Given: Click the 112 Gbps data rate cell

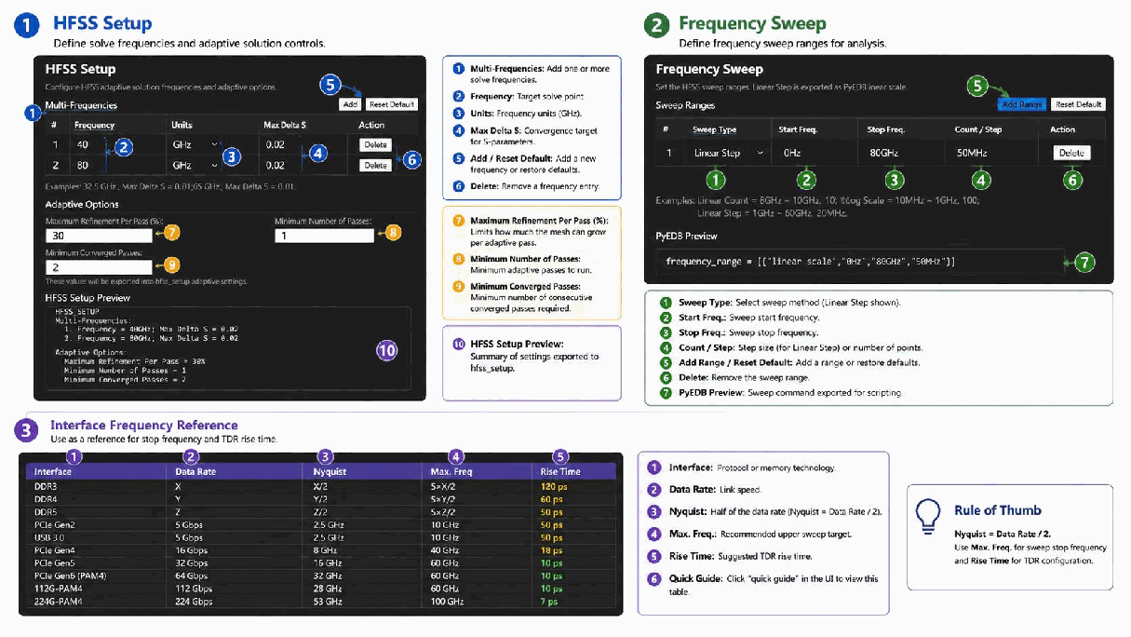Looking at the screenshot, I should point(194,589).
